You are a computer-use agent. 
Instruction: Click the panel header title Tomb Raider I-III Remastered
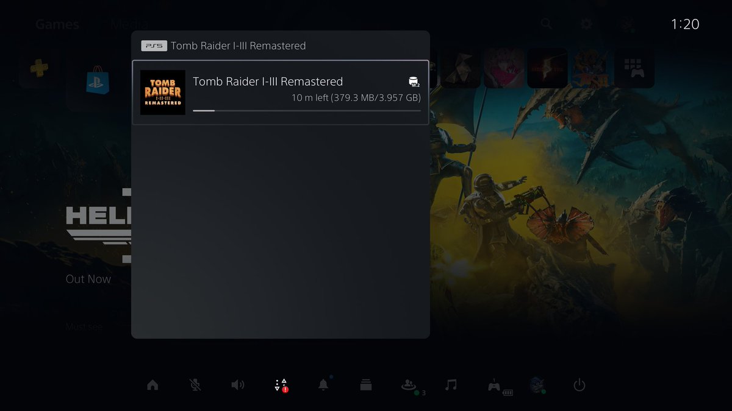click(239, 46)
